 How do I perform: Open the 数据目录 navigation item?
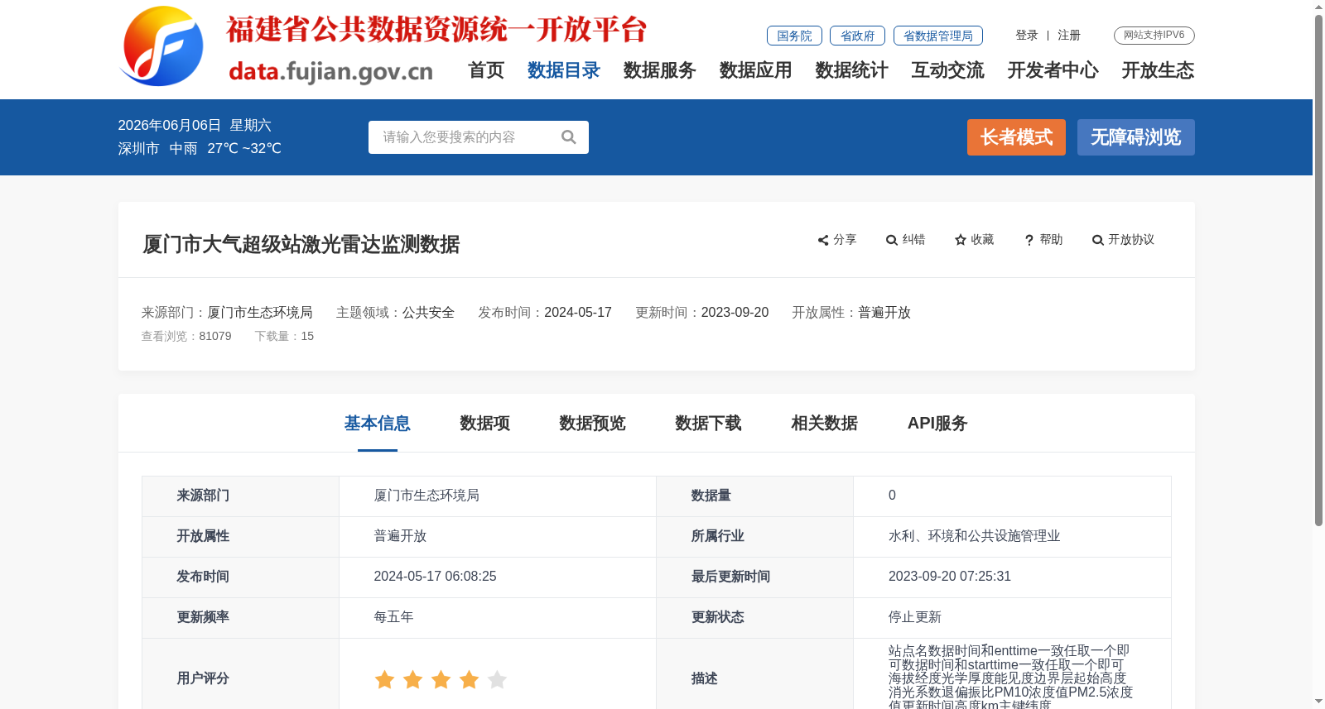[564, 70]
